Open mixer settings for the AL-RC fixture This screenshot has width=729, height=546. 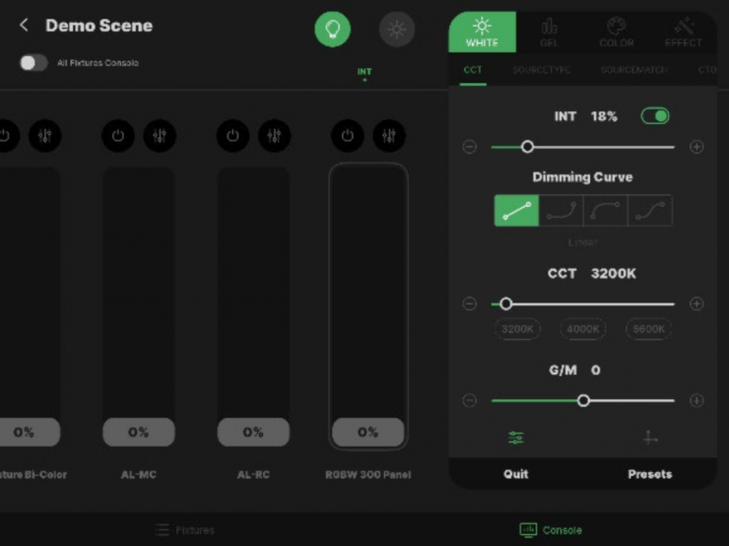[x=275, y=136]
